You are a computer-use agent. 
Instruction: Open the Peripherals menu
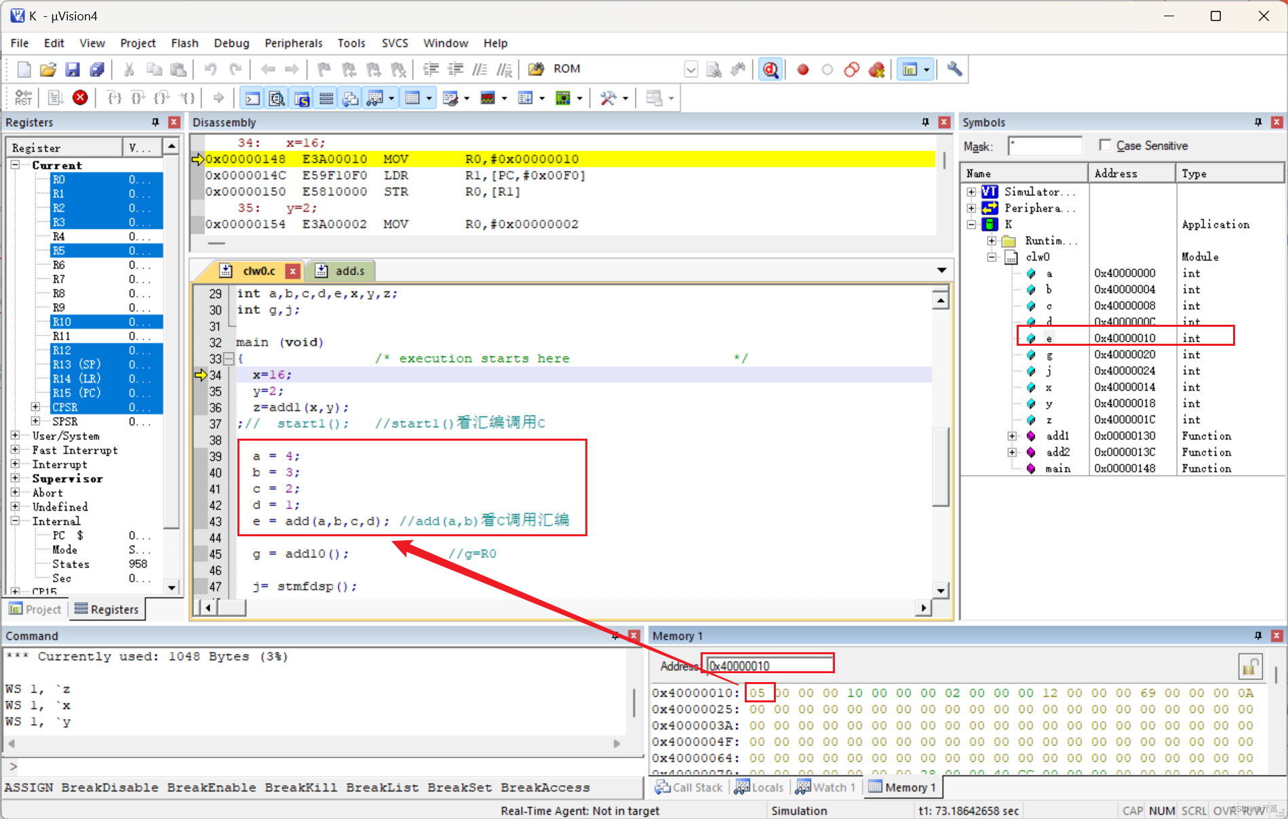click(293, 43)
